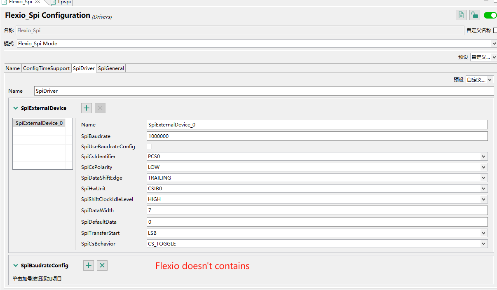Click the add SpiExternalDevice plus icon
The width and height of the screenshot is (497, 290).
point(87,108)
